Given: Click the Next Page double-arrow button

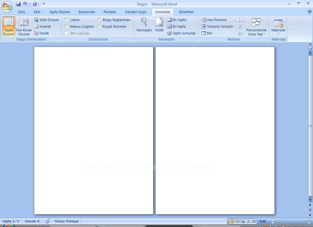Looking at the screenshot, I should click(x=310, y=215).
